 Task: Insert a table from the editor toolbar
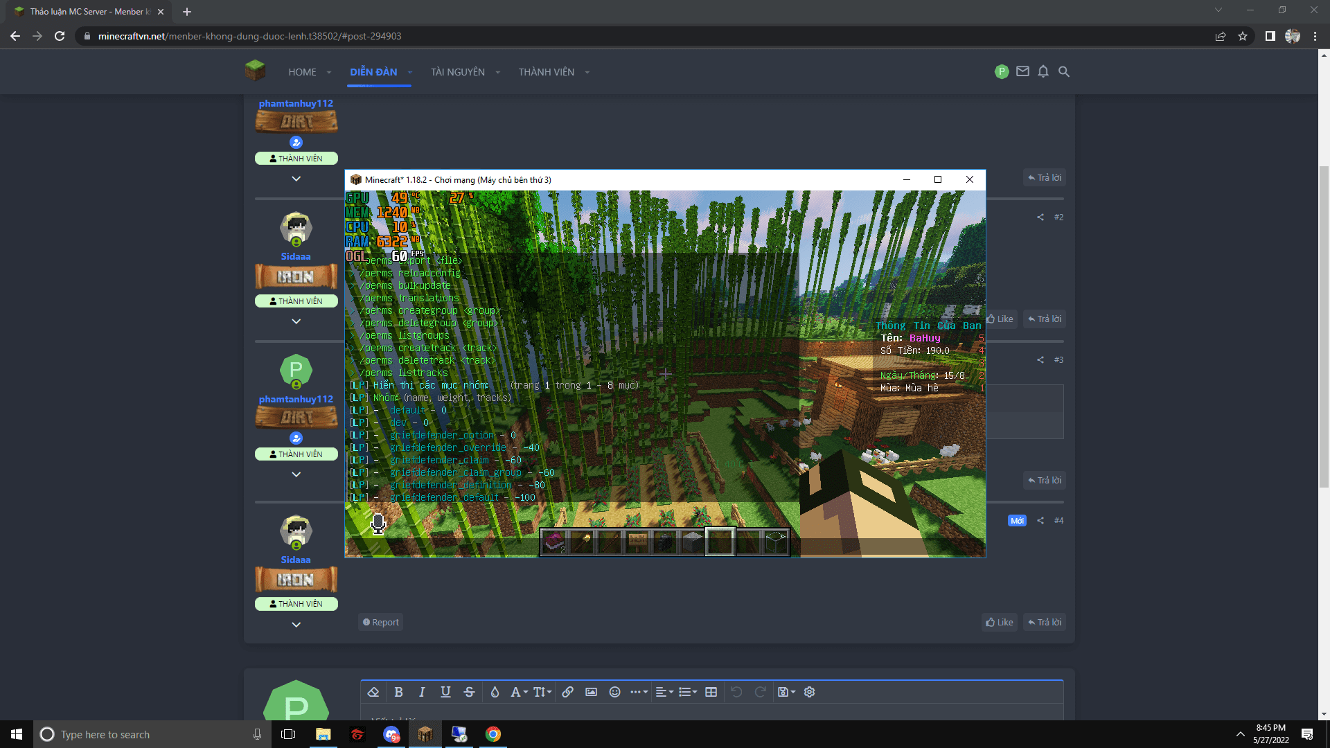click(x=711, y=692)
